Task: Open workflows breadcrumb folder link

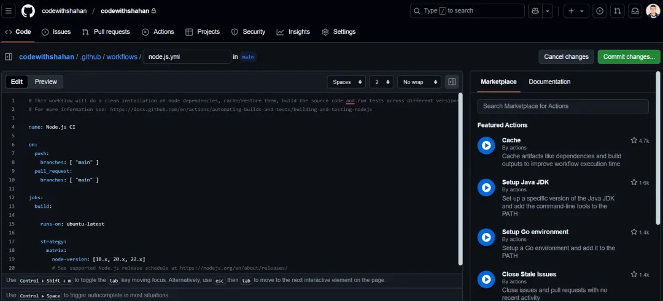Action: tap(122, 56)
